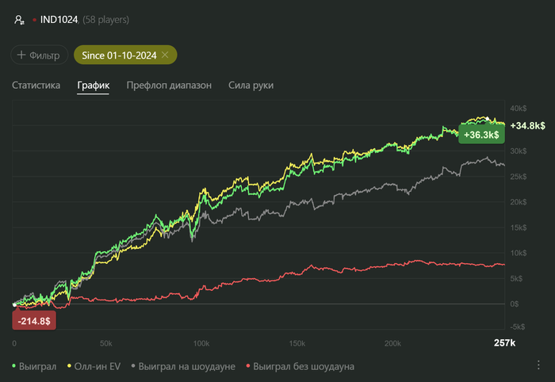
Task: Remove the Since 01-10-2024 filter chip
Action: tap(165, 55)
